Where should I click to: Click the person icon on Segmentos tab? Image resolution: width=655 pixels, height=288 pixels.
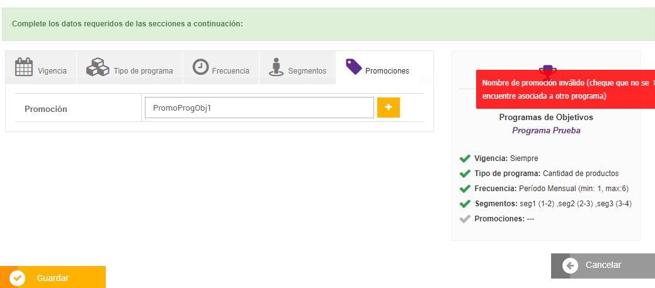click(x=275, y=67)
